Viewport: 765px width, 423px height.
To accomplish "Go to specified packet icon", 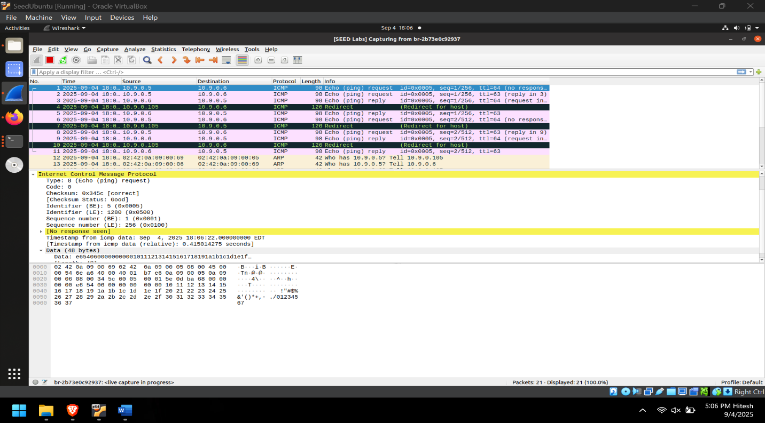I will point(186,60).
